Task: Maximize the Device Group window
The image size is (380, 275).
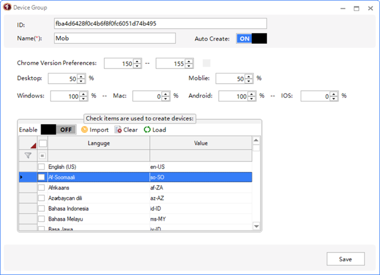Action: tap(357, 9)
